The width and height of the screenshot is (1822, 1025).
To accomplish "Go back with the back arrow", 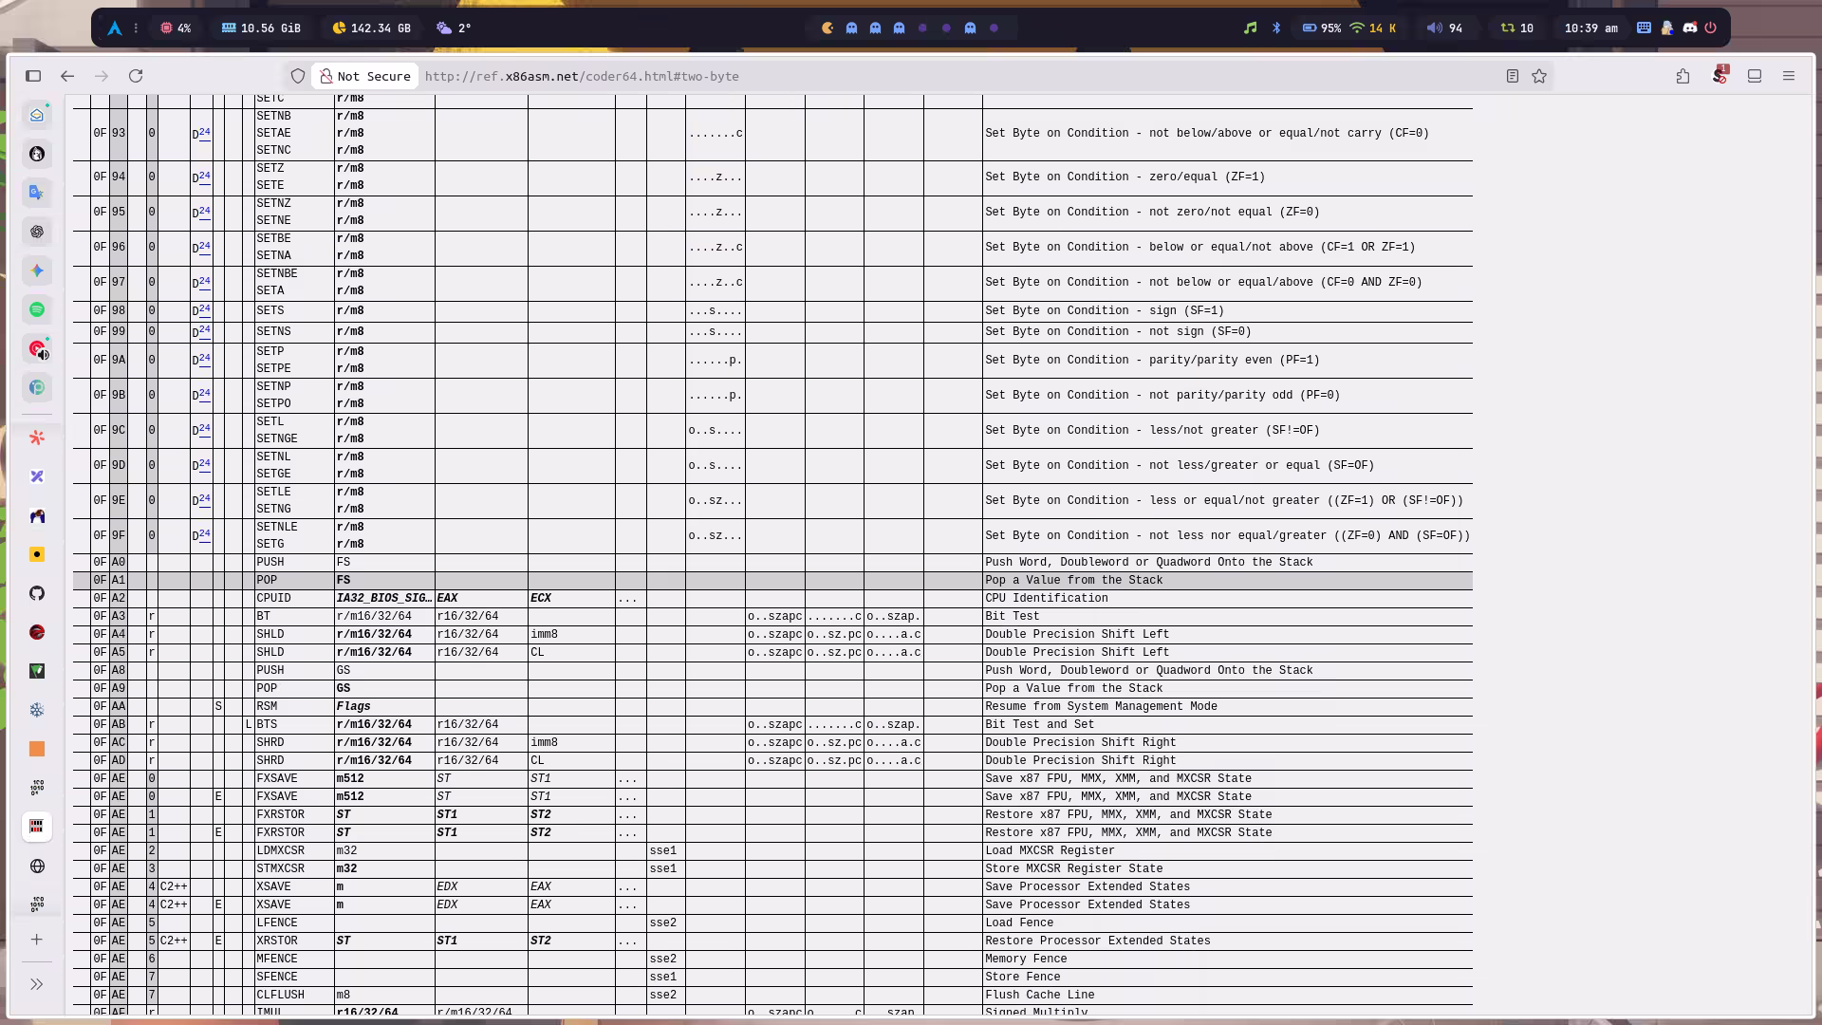I will [x=67, y=76].
